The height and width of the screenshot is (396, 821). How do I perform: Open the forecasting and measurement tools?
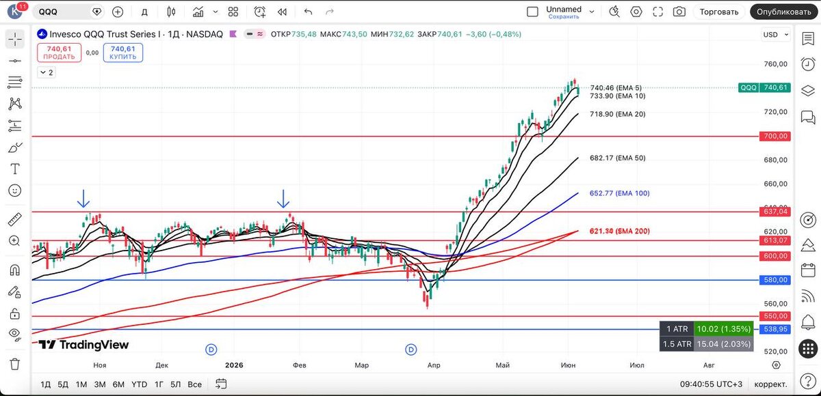click(x=15, y=126)
